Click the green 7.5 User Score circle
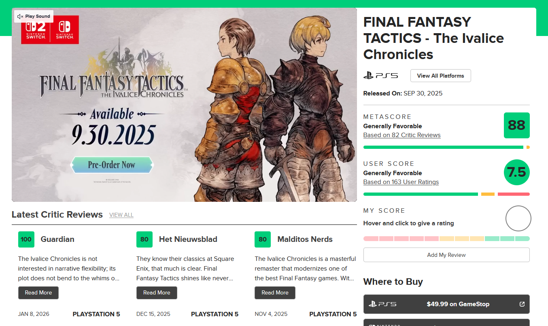This screenshot has width=548, height=326. pos(516,172)
